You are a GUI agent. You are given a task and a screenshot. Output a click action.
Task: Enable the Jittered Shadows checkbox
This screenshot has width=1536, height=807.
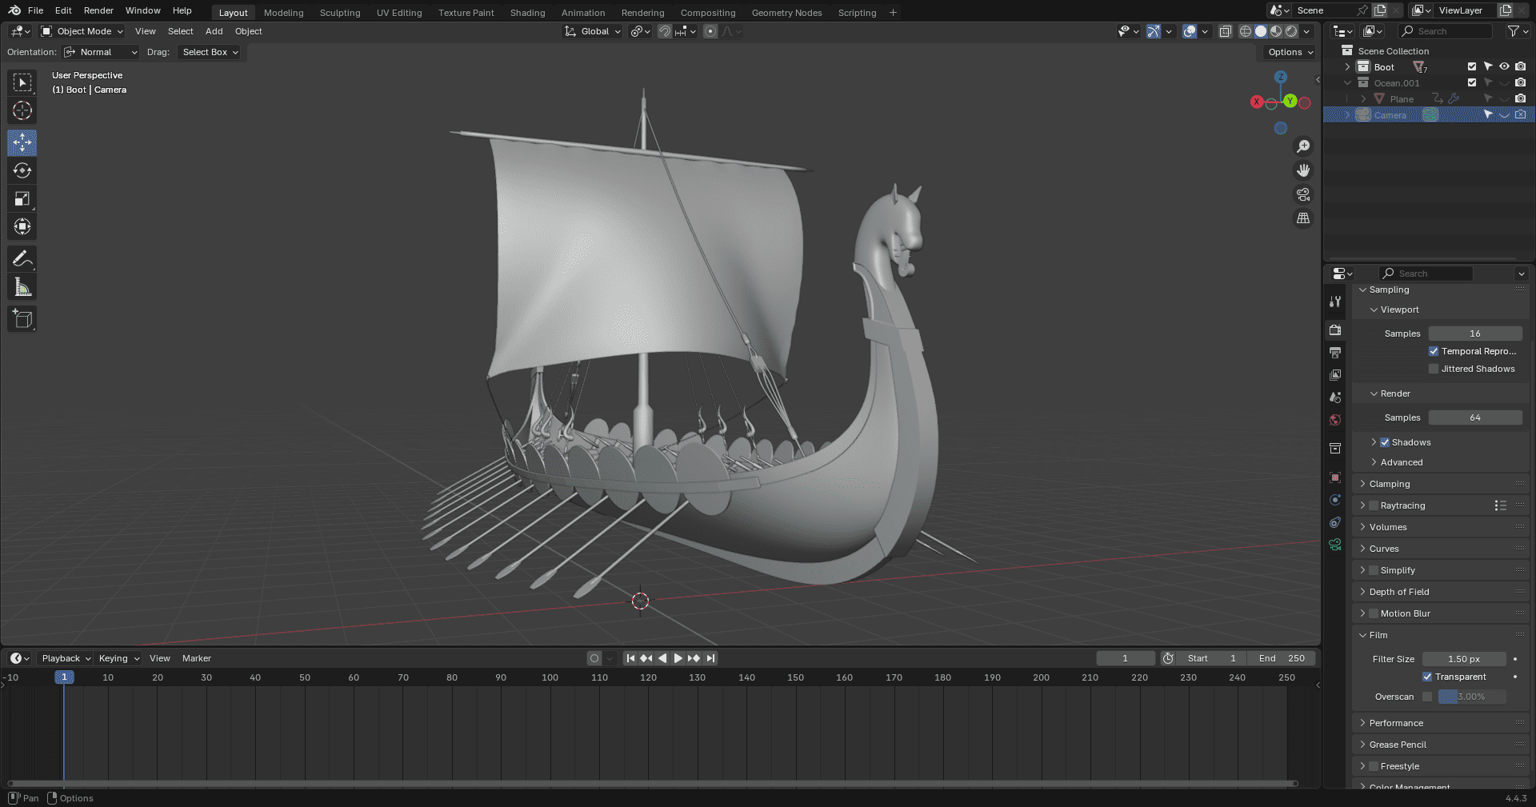[1434, 369]
